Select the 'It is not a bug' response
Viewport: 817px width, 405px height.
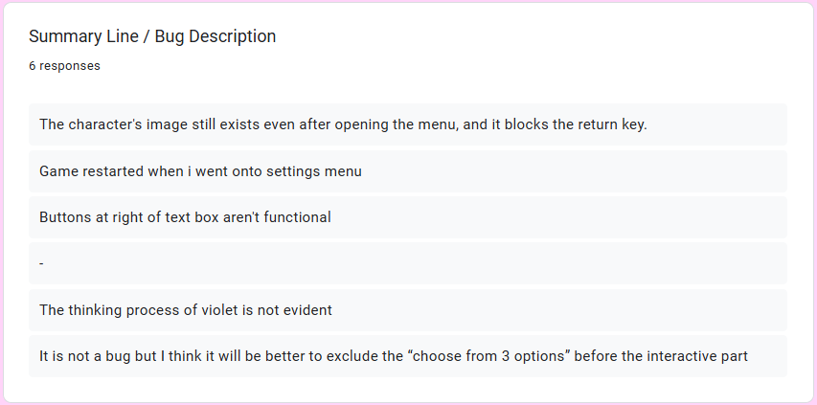408,356
